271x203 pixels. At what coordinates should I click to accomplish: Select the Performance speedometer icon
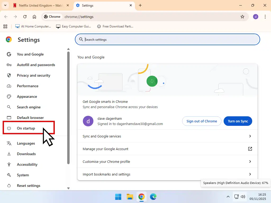(9, 86)
